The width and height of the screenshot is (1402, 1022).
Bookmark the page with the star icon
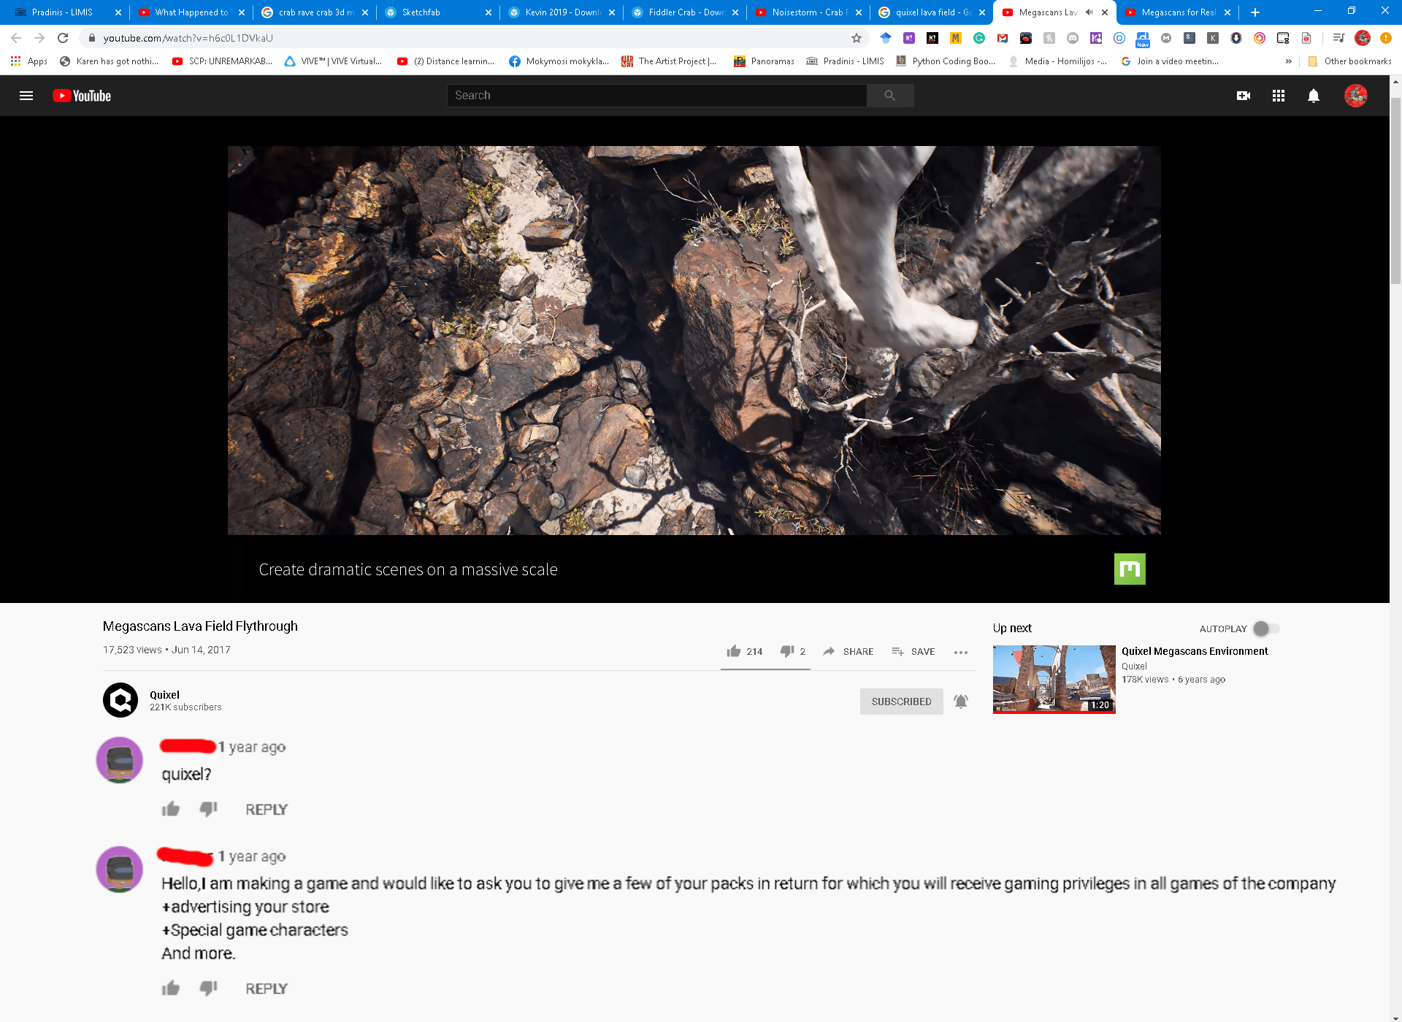click(854, 38)
